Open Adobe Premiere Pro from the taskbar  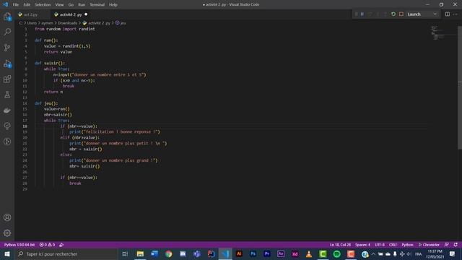267,254
